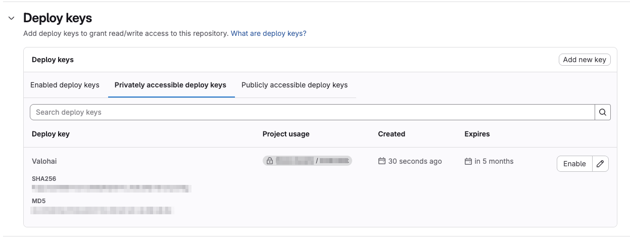
Task: Click the lock icon in project badge
Action: click(270, 161)
